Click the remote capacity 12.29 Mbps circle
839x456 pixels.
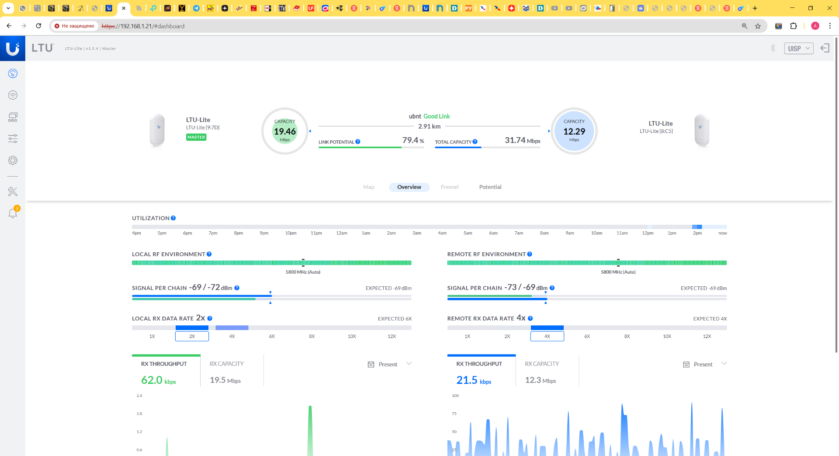tap(574, 131)
